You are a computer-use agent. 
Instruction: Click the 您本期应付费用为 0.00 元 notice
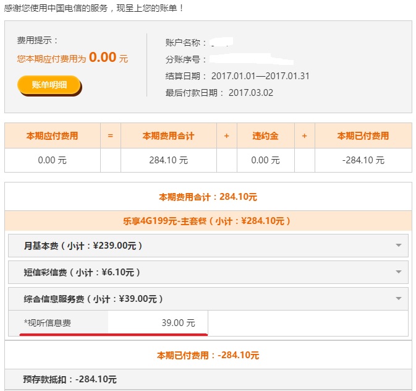[x=72, y=58]
